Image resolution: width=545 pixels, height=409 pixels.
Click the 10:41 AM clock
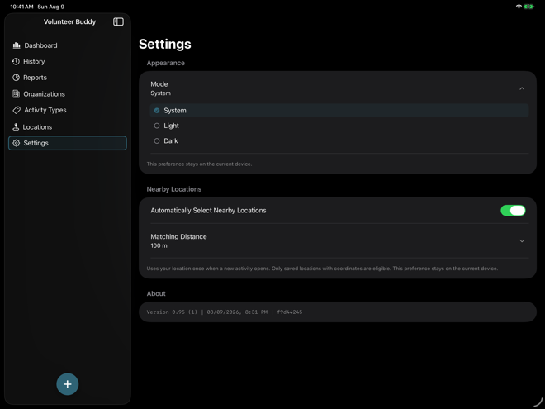click(x=21, y=7)
